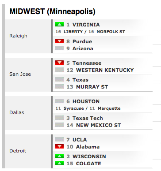Viewport: 161px width, 171px height.
Task: Open Norfolk St play-in team link
Action: coord(111,32)
